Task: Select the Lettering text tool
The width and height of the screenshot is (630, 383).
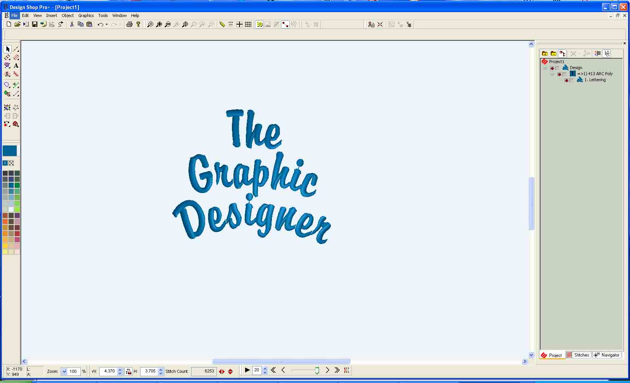Action: (16, 66)
